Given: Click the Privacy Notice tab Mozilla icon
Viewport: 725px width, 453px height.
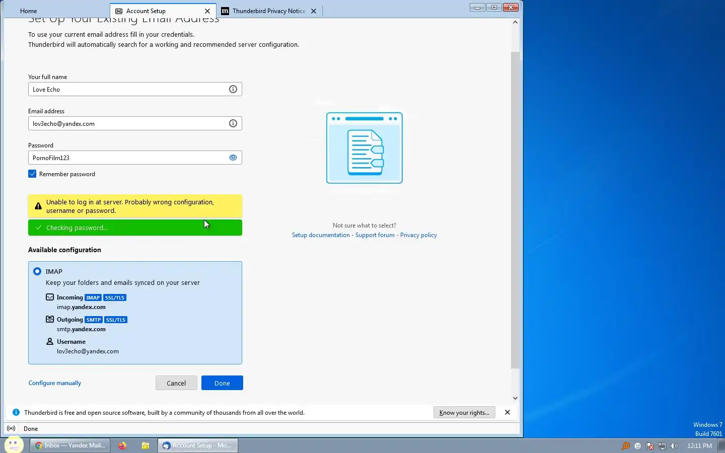Looking at the screenshot, I should (225, 11).
